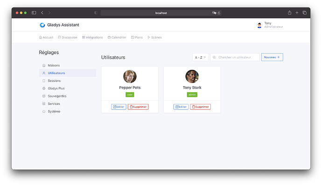Click the green user role badge
Viewport: 322px width, 185px height.
tap(130, 95)
